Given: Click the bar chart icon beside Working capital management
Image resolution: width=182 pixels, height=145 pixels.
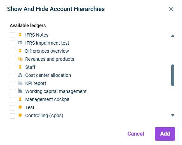Looking at the screenshot, I should (20, 91).
